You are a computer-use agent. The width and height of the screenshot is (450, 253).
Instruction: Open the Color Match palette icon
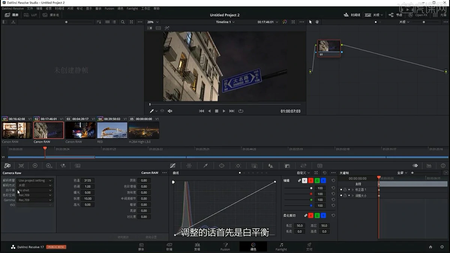21,165
